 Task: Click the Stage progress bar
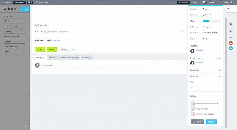click(212, 21)
